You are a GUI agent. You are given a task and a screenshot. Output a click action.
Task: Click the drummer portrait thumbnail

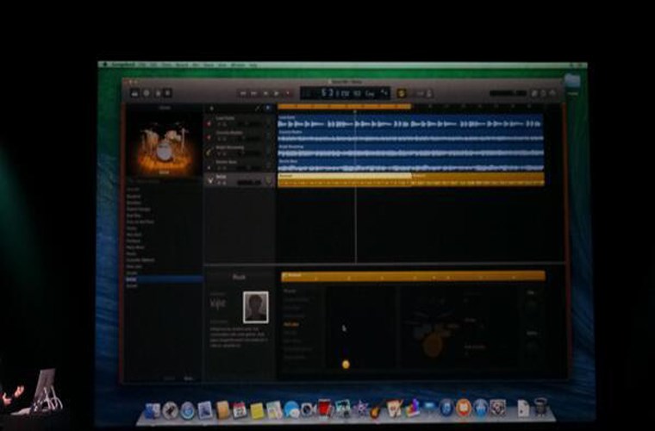(256, 308)
